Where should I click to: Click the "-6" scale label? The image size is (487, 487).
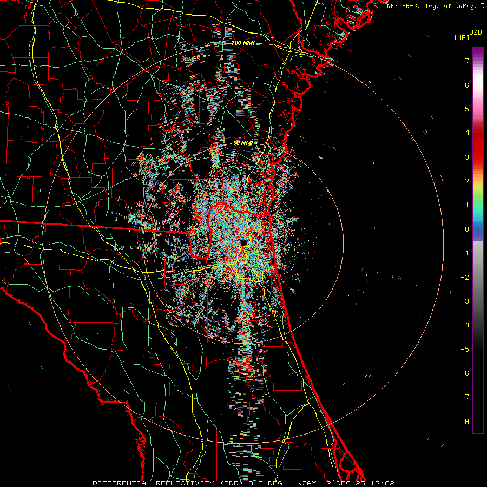pyautogui.click(x=465, y=373)
